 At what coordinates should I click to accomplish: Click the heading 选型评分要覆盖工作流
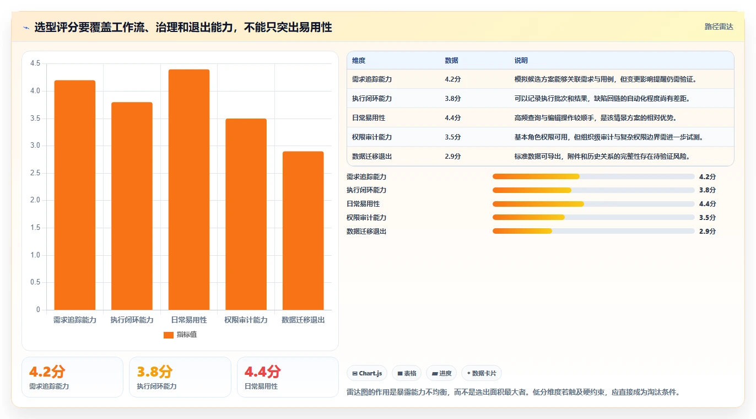click(183, 27)
